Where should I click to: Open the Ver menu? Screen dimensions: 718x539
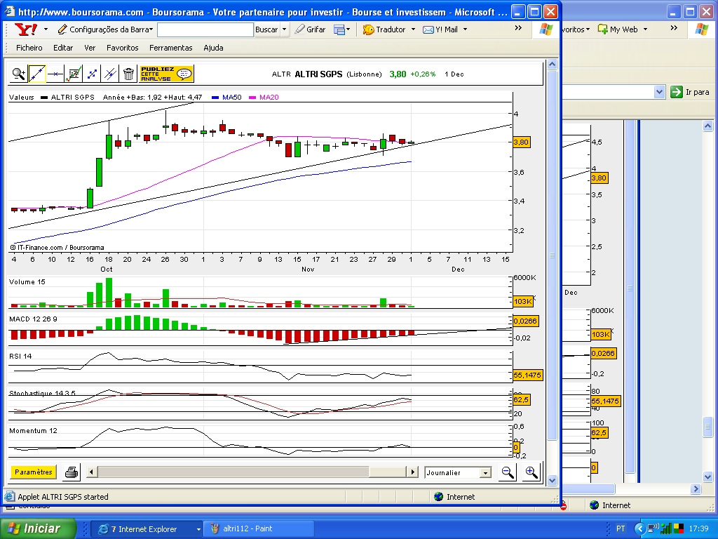pyautogui.click(x=90, y=48)
